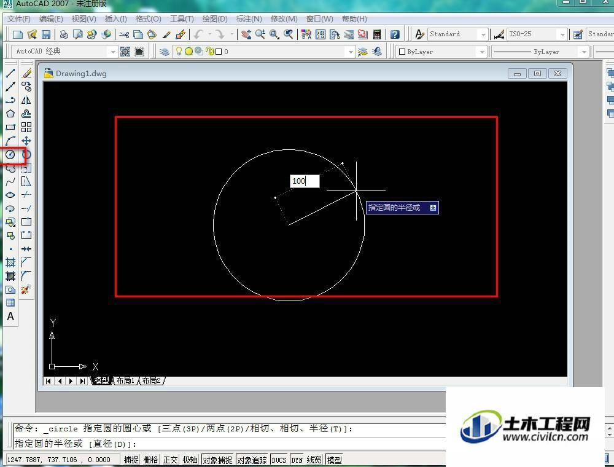The width and height of the screenshot is (614, 467).
Task: Open the 编辑(E) menu
Action: [51, 19]
